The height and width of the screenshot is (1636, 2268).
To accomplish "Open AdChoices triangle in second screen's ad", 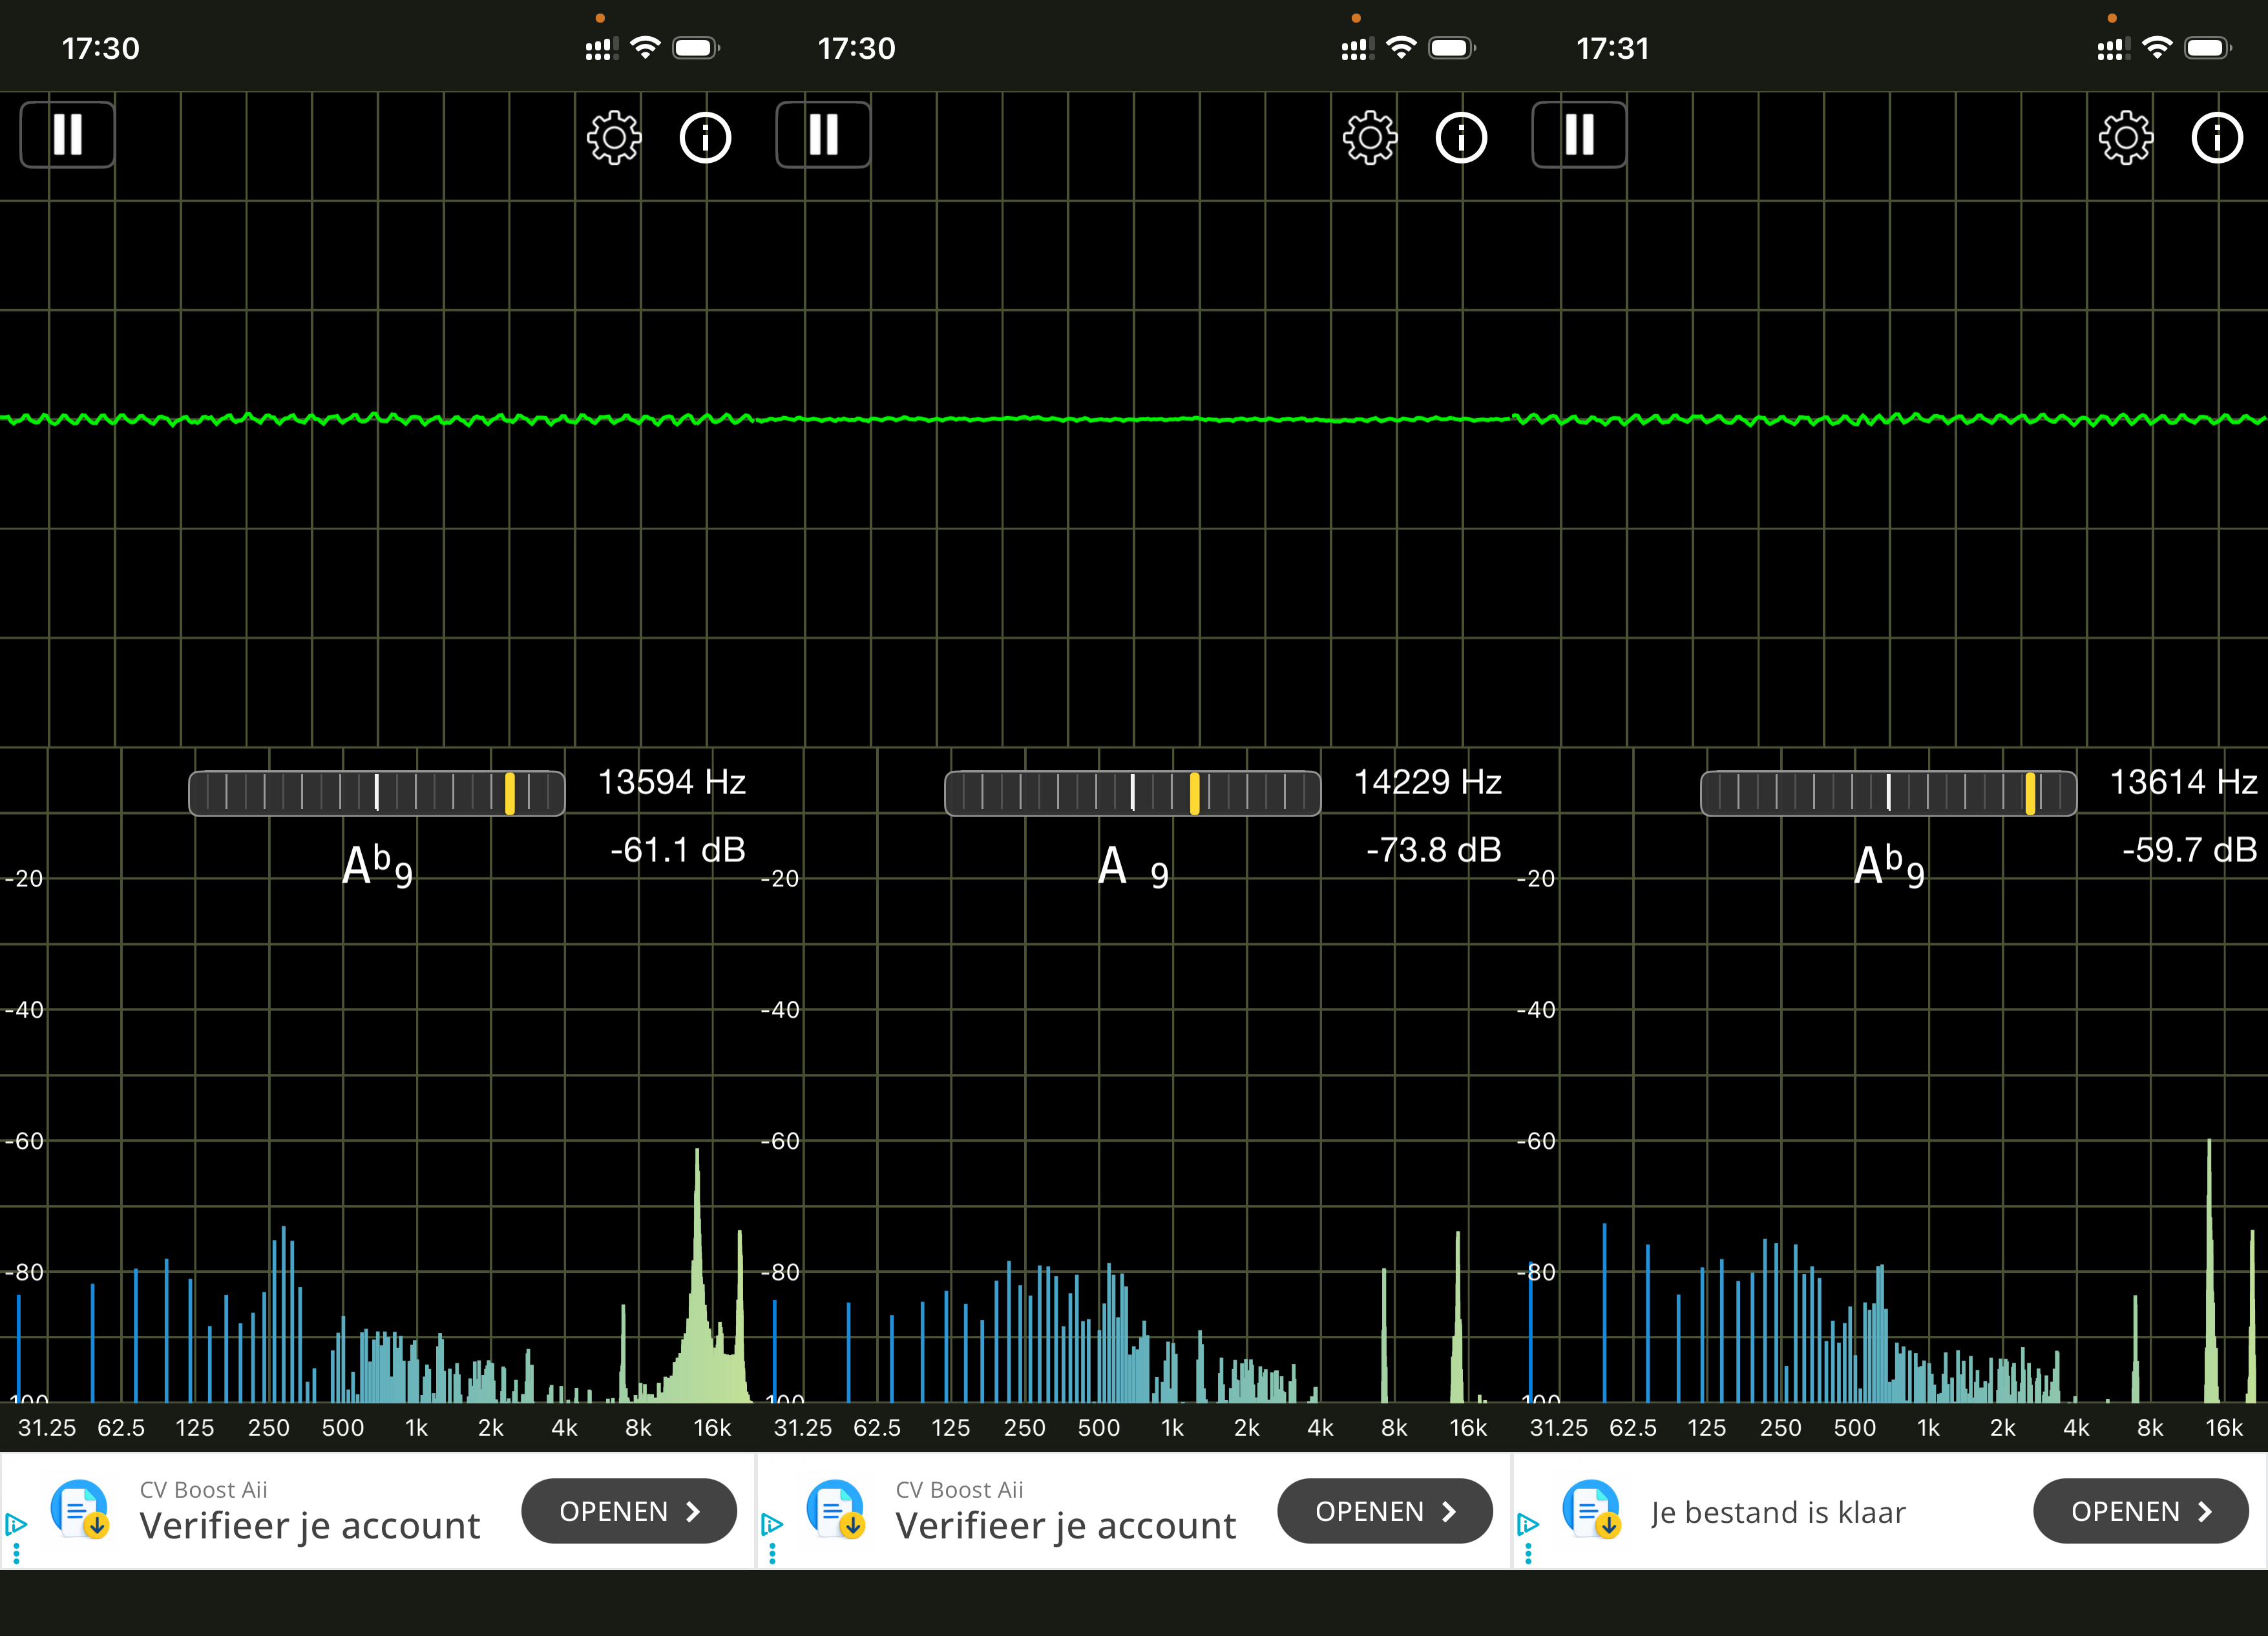I will coord(772,1524).
